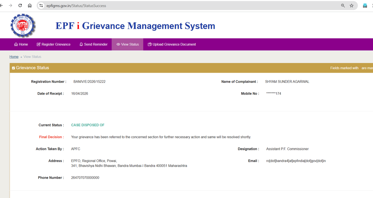Click the Bhavishya Nidhi Bhawan address line
The image size is (373, 198).
[x=129, y=166]
